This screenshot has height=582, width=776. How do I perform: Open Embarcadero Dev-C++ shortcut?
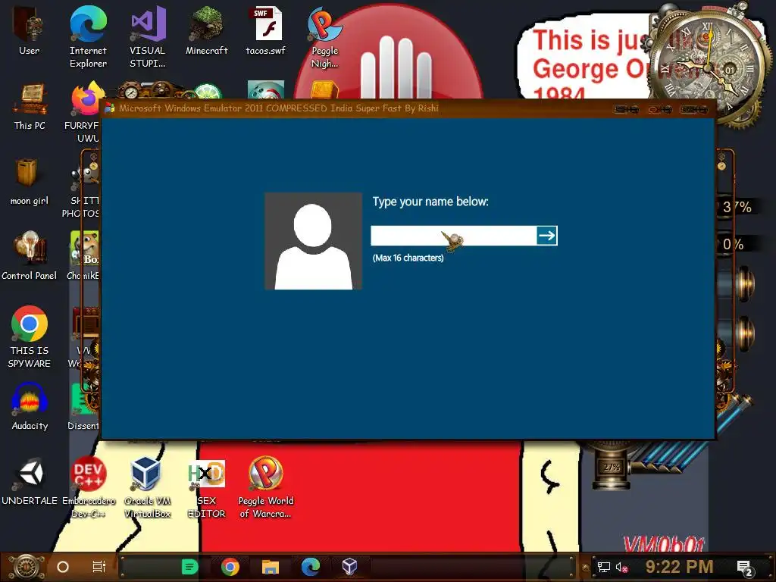[x=88, y=487]
